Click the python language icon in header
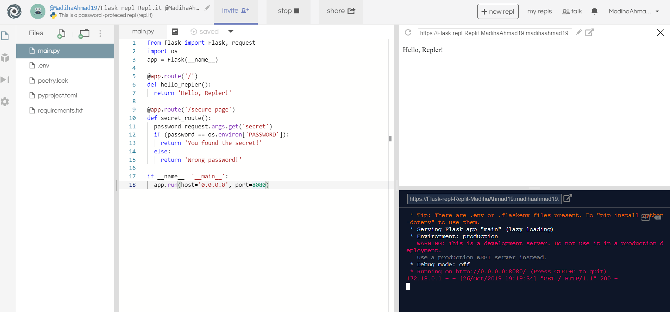Image resolution: width=670 pixels, height=312 pixels. click(53, 15)
